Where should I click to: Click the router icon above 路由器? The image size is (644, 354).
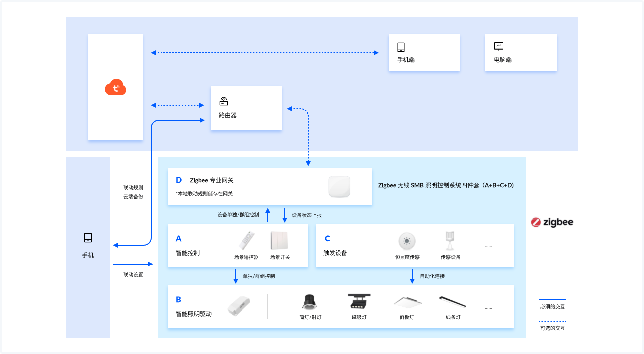(x=224, y=102)
